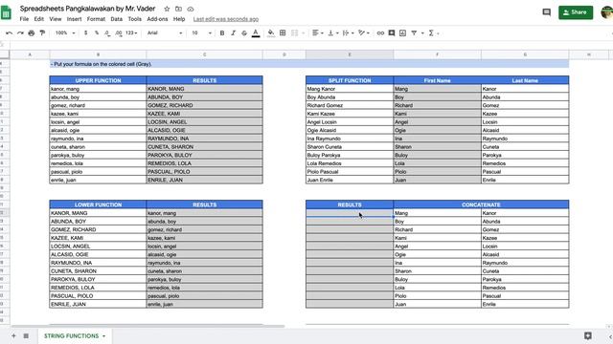
Task: Open the fill color picker
Action: click(271, 33)
